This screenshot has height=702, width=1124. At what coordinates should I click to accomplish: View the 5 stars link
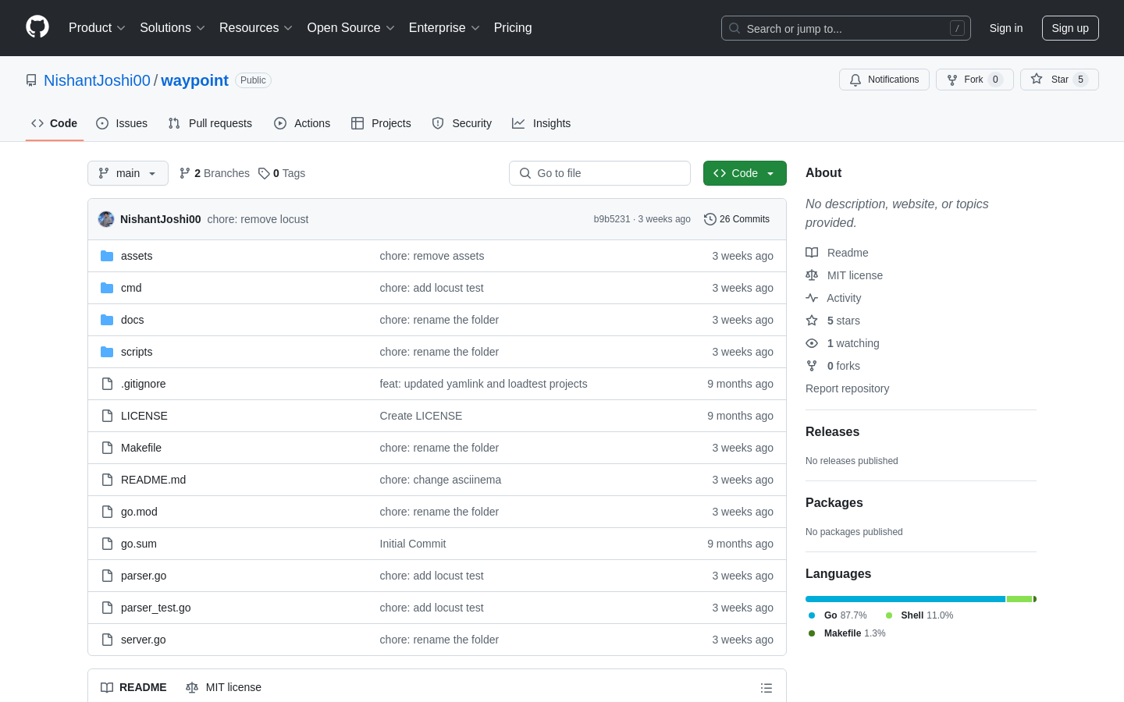(x=833, y=321)
